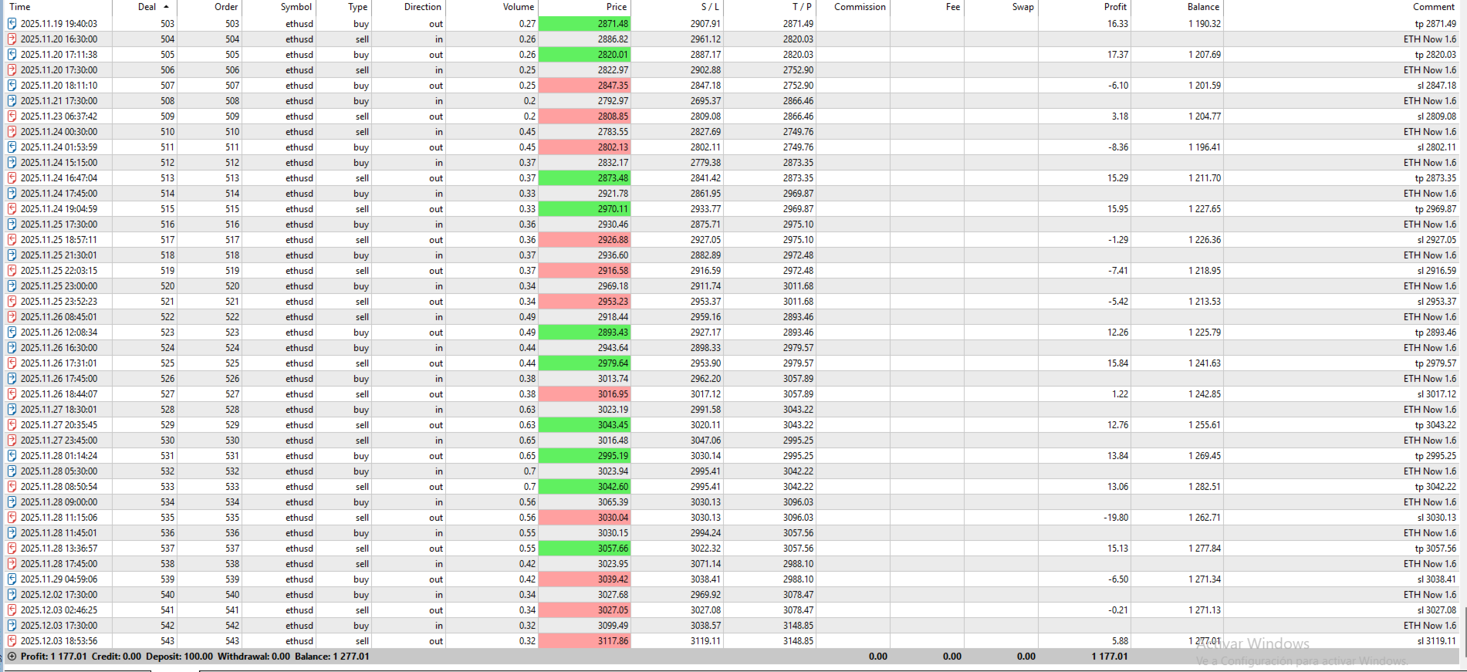Select the balance value 1 282.51
Image resolution: width=1467 pixels, height=672 pixels.
coord(1205,487)
